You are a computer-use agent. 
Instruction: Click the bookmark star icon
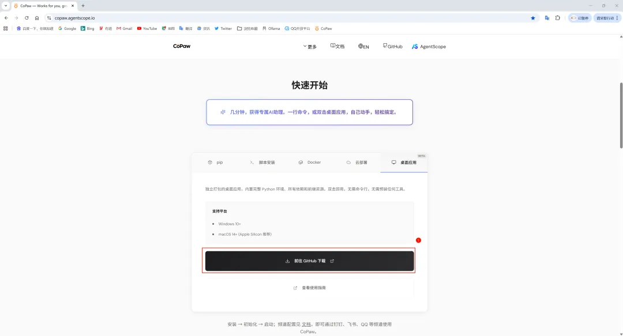click(533, 18)
